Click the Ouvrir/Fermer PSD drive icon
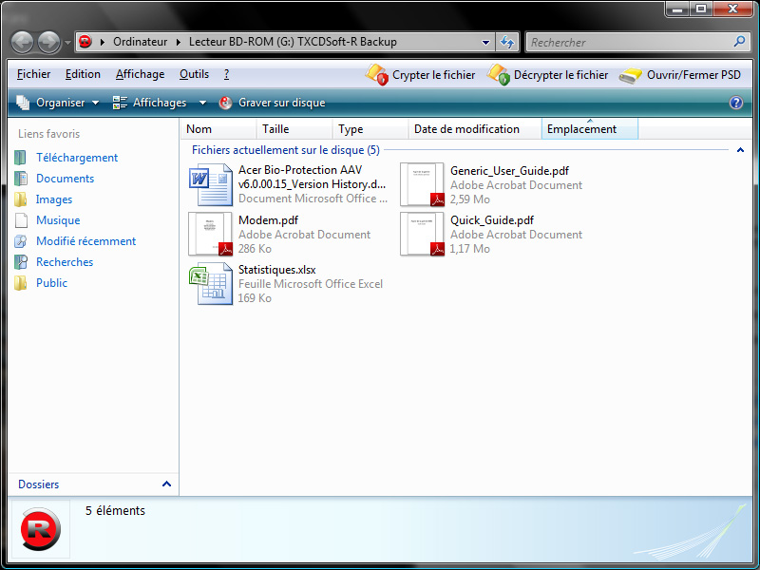The height and width of the screenshot is (570, 760). (x=631, y=76)
